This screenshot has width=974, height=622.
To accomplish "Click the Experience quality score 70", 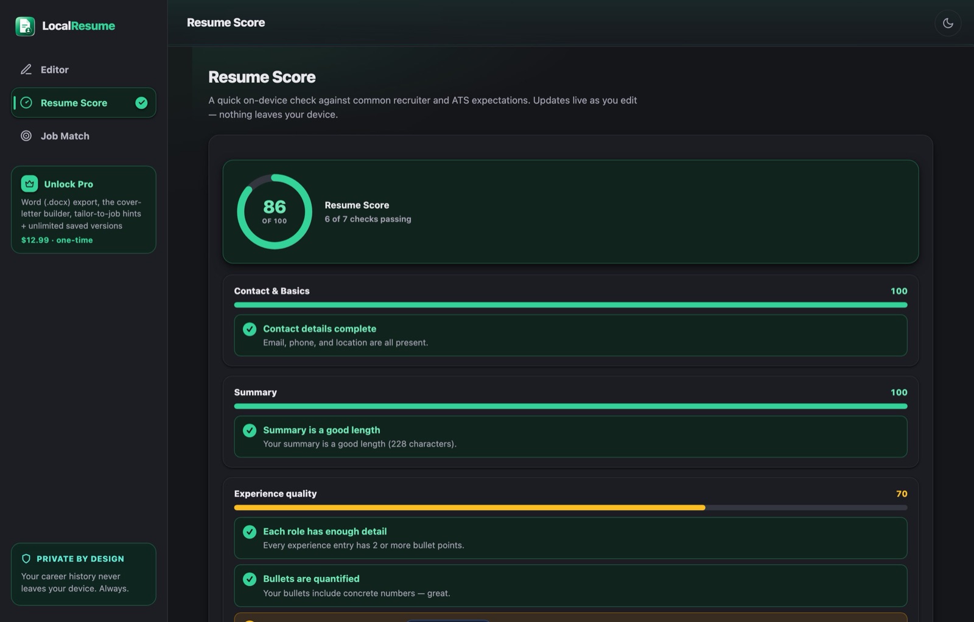I will pyautogui.click(x=902, y=494).
